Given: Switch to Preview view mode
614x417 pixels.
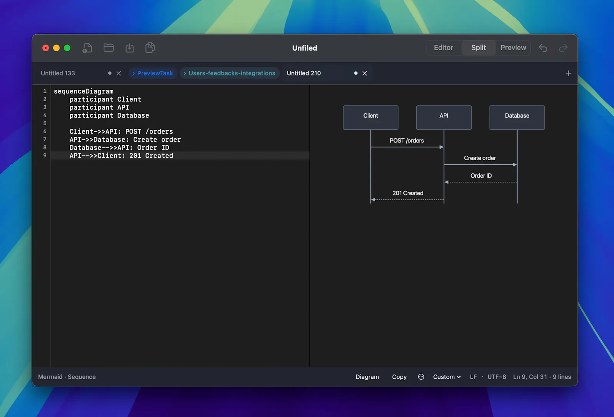Looking at the screenshot, I should click(x=513, y=48).
